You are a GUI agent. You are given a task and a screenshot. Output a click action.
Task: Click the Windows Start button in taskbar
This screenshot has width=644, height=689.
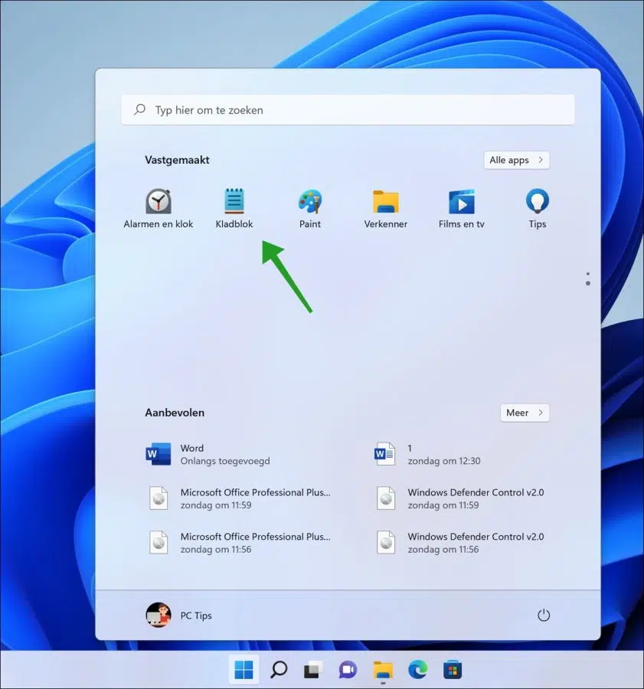(244, 670)
